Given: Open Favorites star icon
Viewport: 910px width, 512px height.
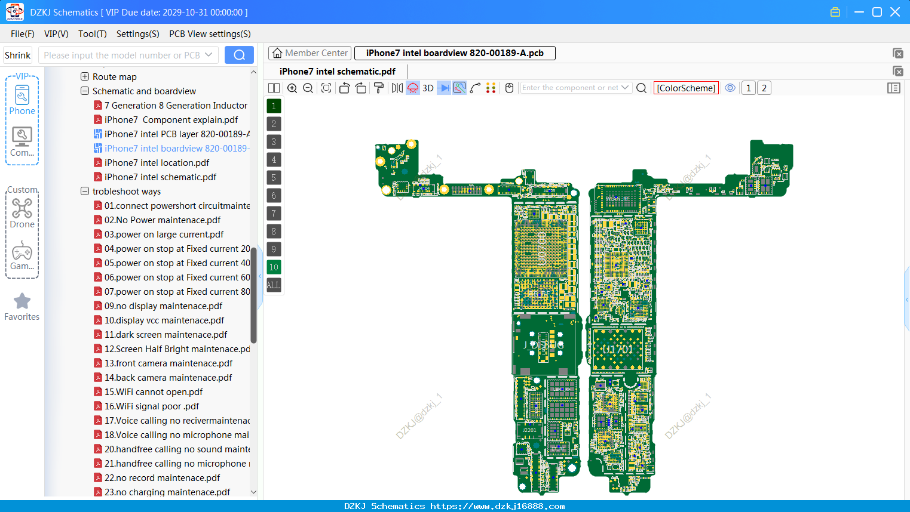Looking at the screenshot, I should (22, 307).
